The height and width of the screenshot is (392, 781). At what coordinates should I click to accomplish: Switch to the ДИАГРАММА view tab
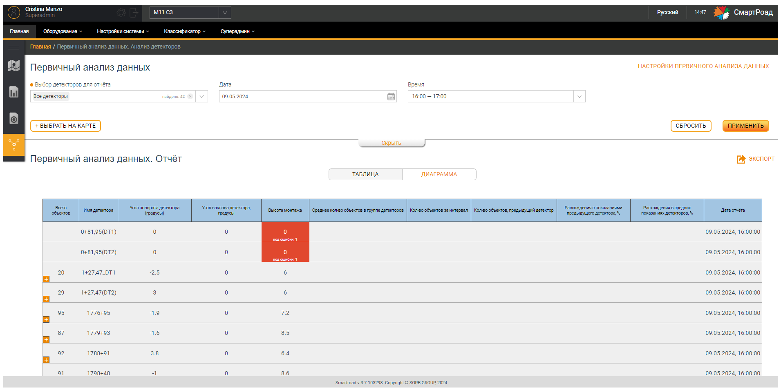click(x=439, y=175)
